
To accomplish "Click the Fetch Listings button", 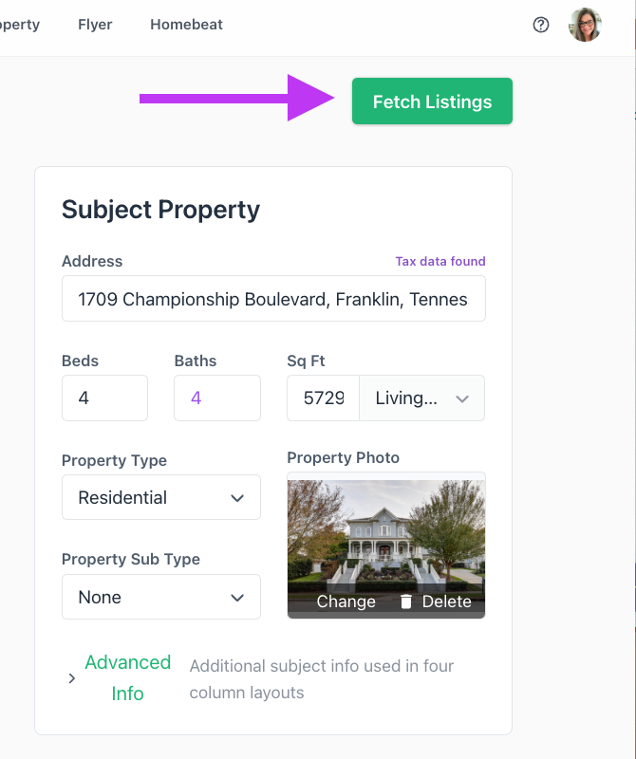I will (432, 102).
